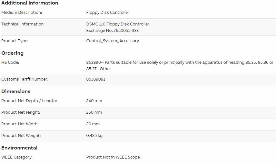This screenshot has width=276, height=164.
Task: Click the Additional Information heading
Action: 30,3
